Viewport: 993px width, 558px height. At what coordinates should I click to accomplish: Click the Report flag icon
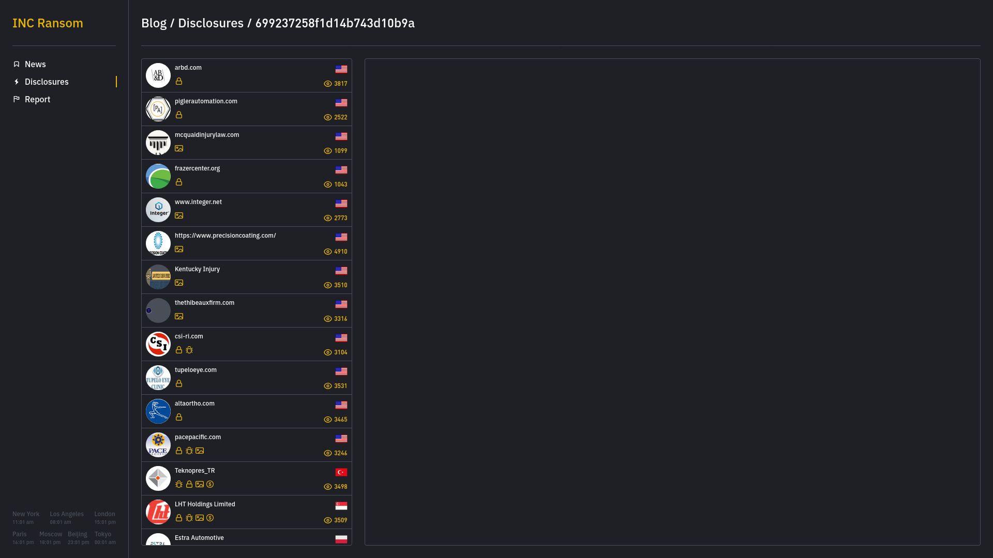17,99
